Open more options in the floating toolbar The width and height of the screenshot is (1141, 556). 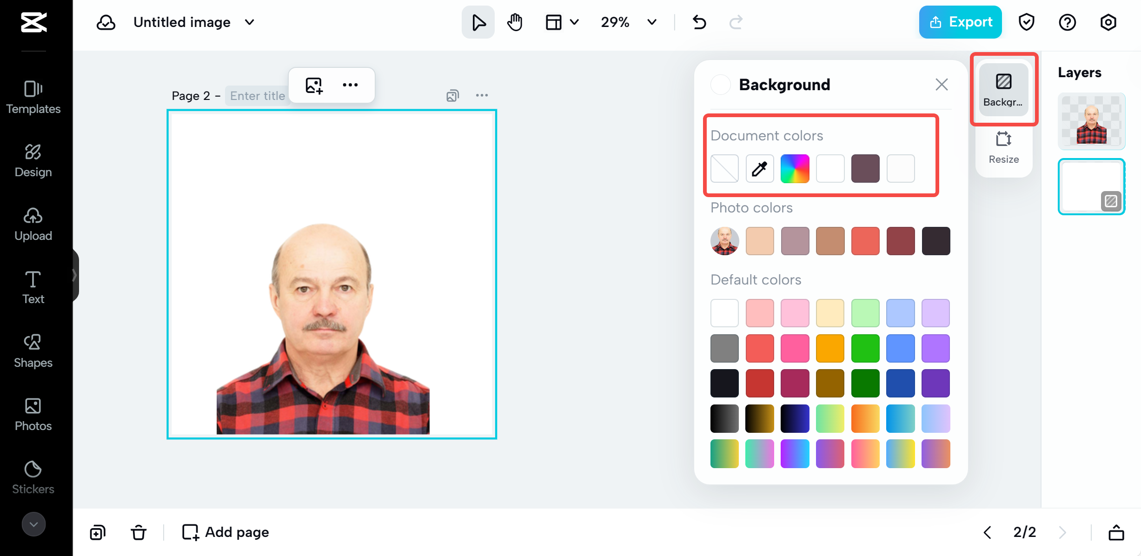coord(350,85)
